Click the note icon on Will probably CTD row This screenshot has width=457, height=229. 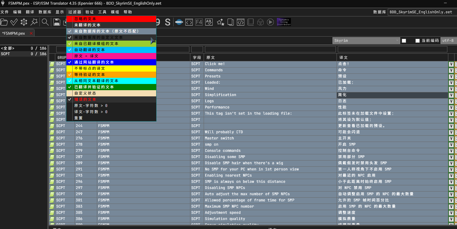pyautogui.click(x=52, y=132)
